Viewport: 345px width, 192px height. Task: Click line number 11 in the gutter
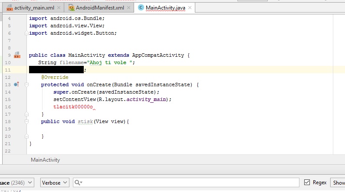(x=8, y=70)
